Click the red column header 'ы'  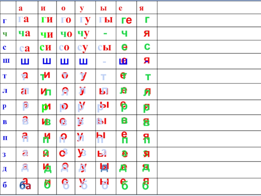[x=103, y=8]
